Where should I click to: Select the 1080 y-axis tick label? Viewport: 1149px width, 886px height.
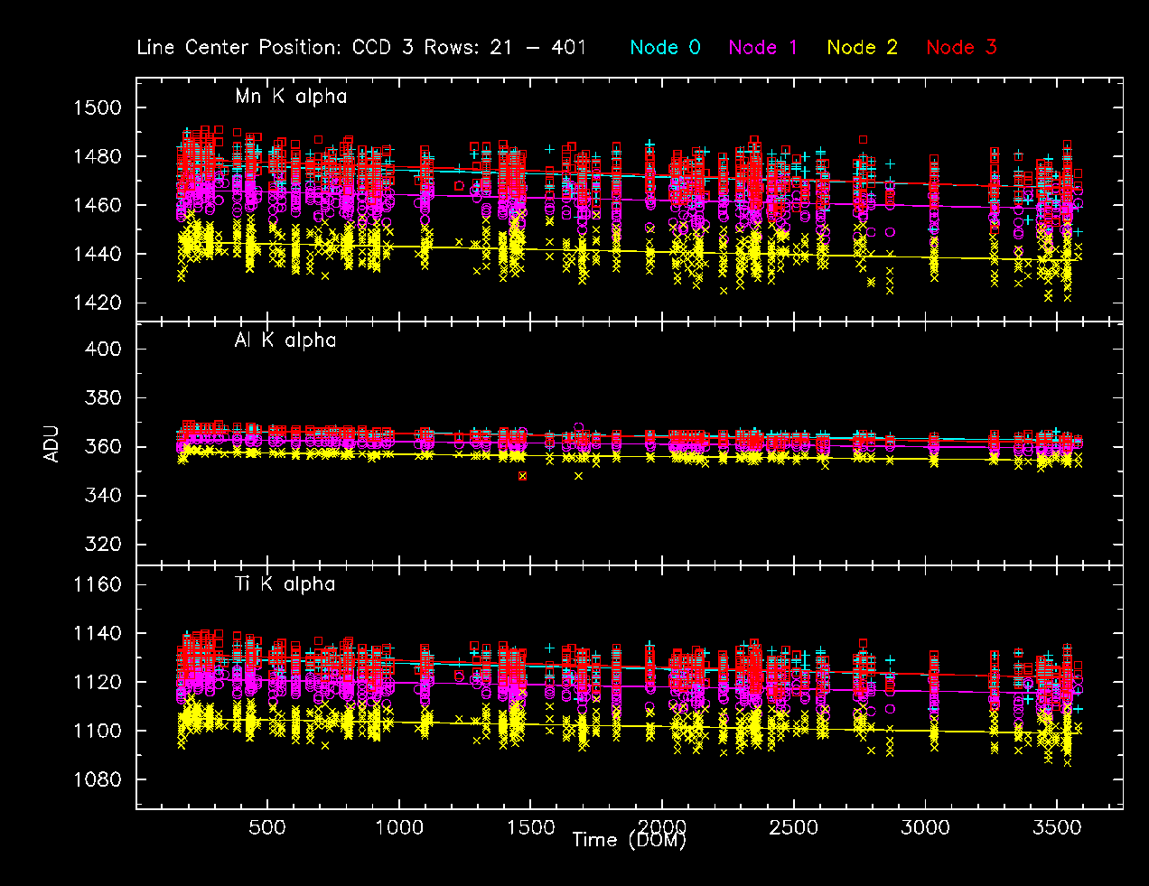pos(97,780)
